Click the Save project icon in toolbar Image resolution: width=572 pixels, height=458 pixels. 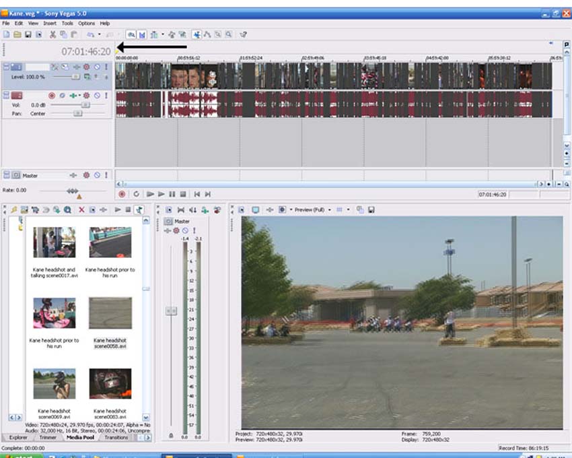(28, 35)
